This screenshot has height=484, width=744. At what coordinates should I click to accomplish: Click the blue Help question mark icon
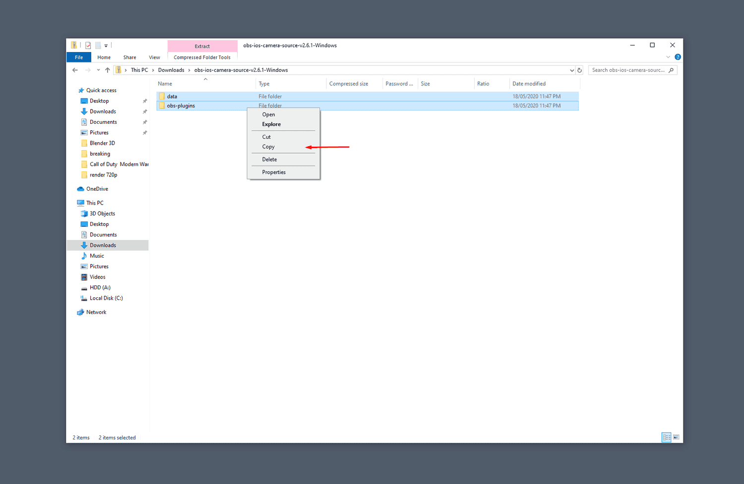coord(678,57)
